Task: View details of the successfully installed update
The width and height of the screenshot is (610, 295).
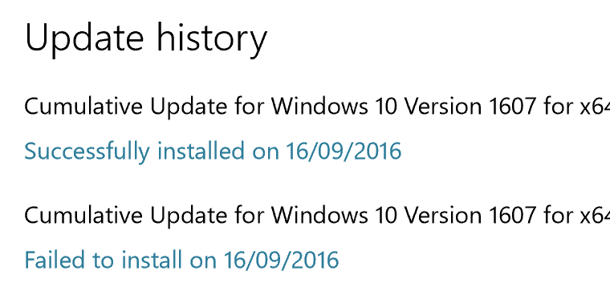Action: pos(213,152)
